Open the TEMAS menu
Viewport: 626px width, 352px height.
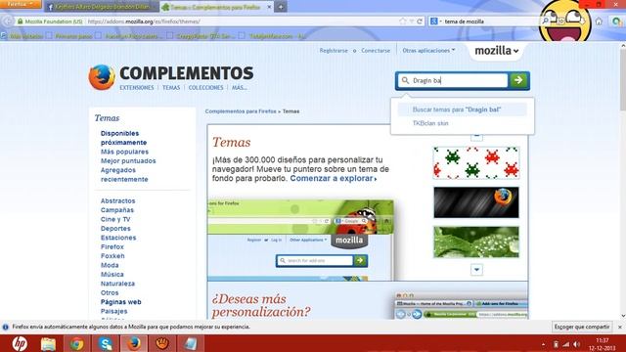(x=171, y=87)
